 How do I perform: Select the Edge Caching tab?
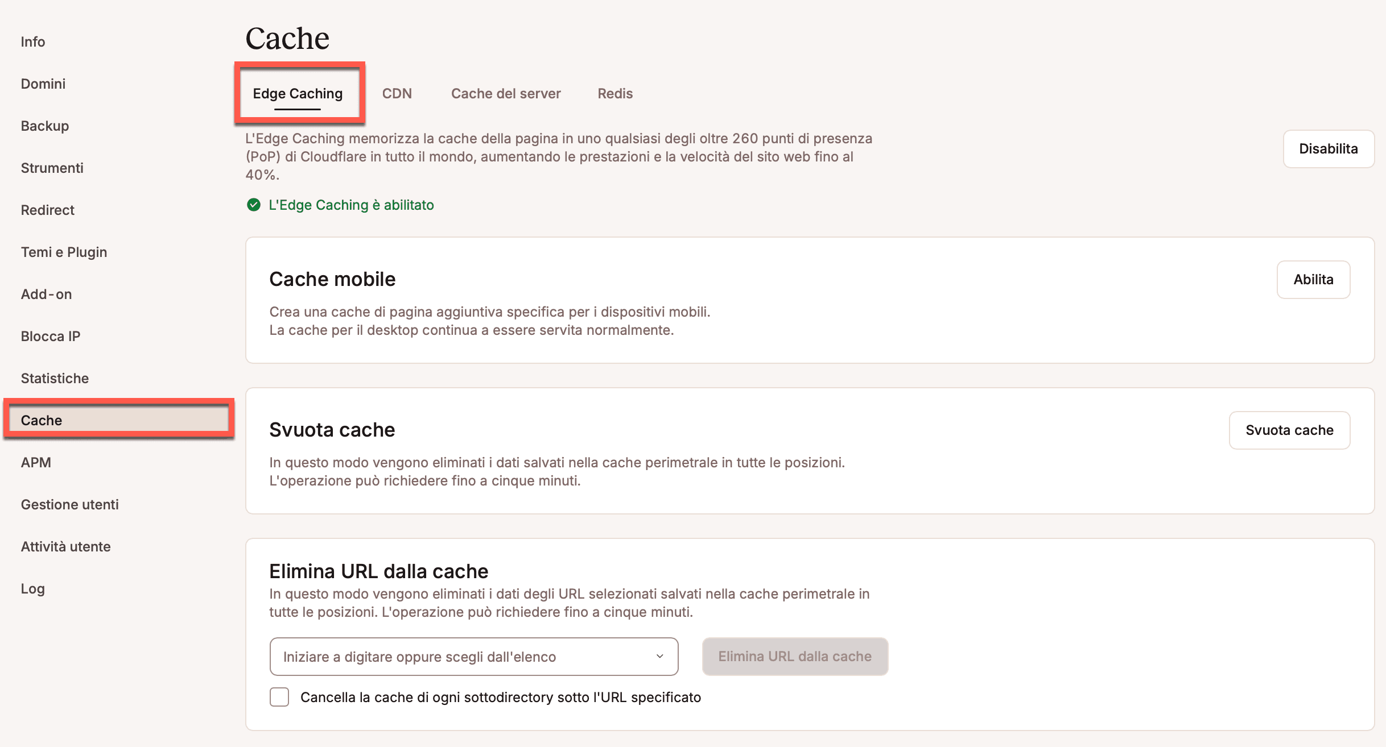pyautogui.click(x=298, y=94)
